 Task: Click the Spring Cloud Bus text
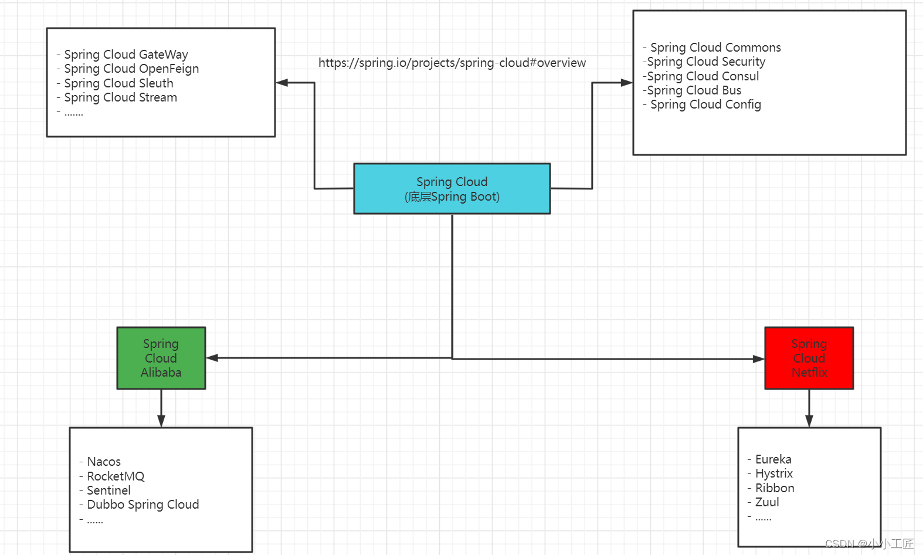694,90
